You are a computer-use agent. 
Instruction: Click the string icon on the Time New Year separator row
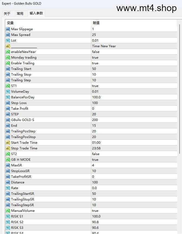pos(8,46)
